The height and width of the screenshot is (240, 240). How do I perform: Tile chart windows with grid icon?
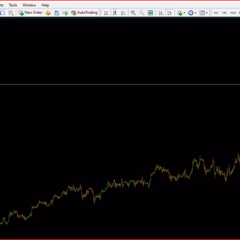pyautogui.click(x=150, y=13)
